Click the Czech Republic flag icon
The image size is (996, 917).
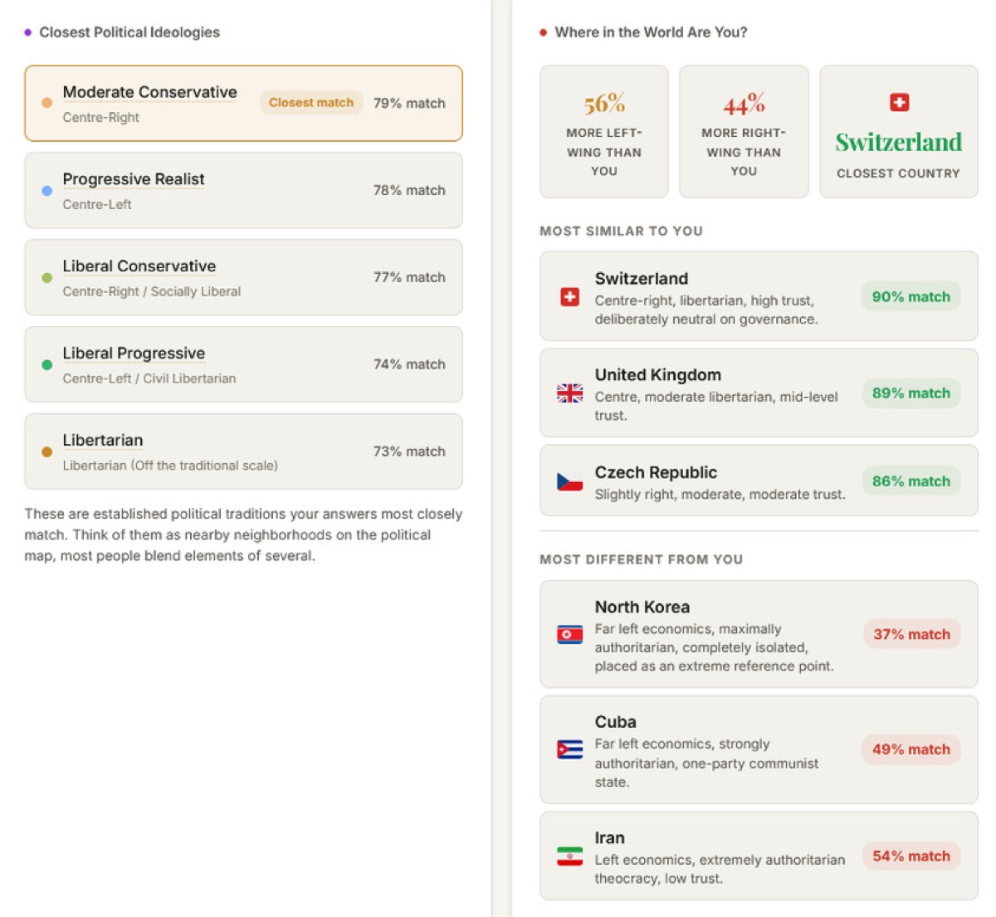569,481
